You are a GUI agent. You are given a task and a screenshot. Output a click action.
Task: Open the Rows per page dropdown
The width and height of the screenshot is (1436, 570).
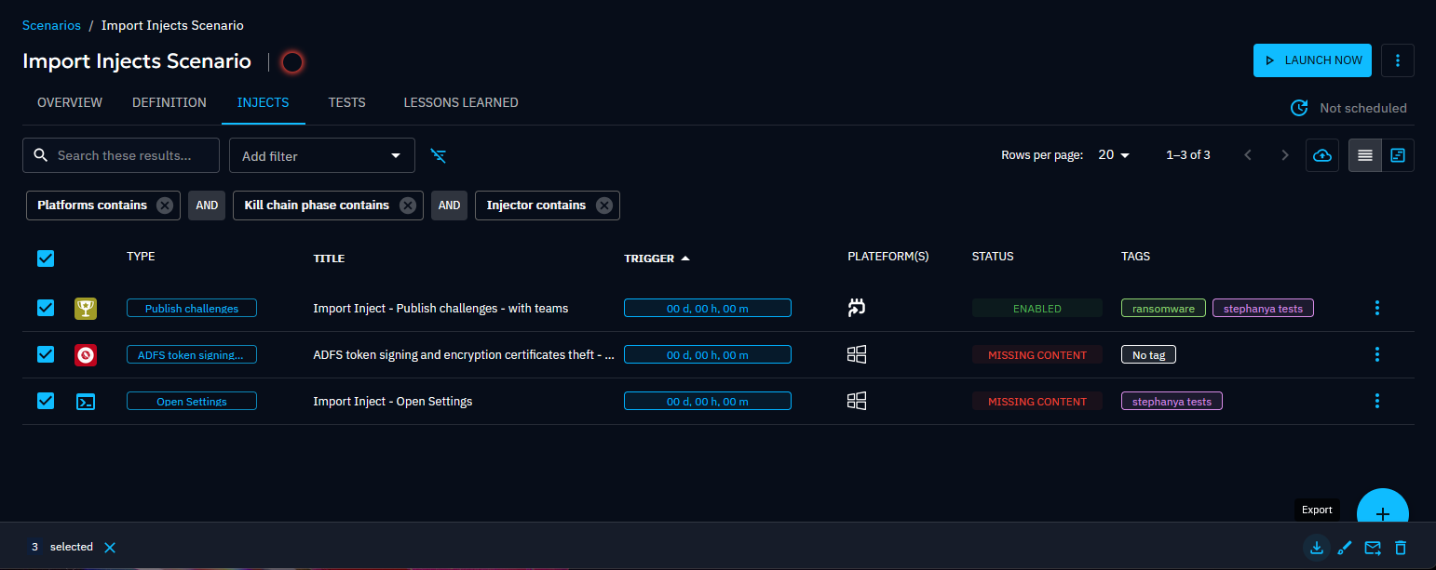pos(1113,155)
